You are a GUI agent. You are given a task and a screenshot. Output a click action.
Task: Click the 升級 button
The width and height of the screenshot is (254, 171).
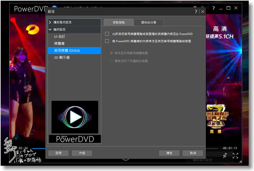click(82, 153)
